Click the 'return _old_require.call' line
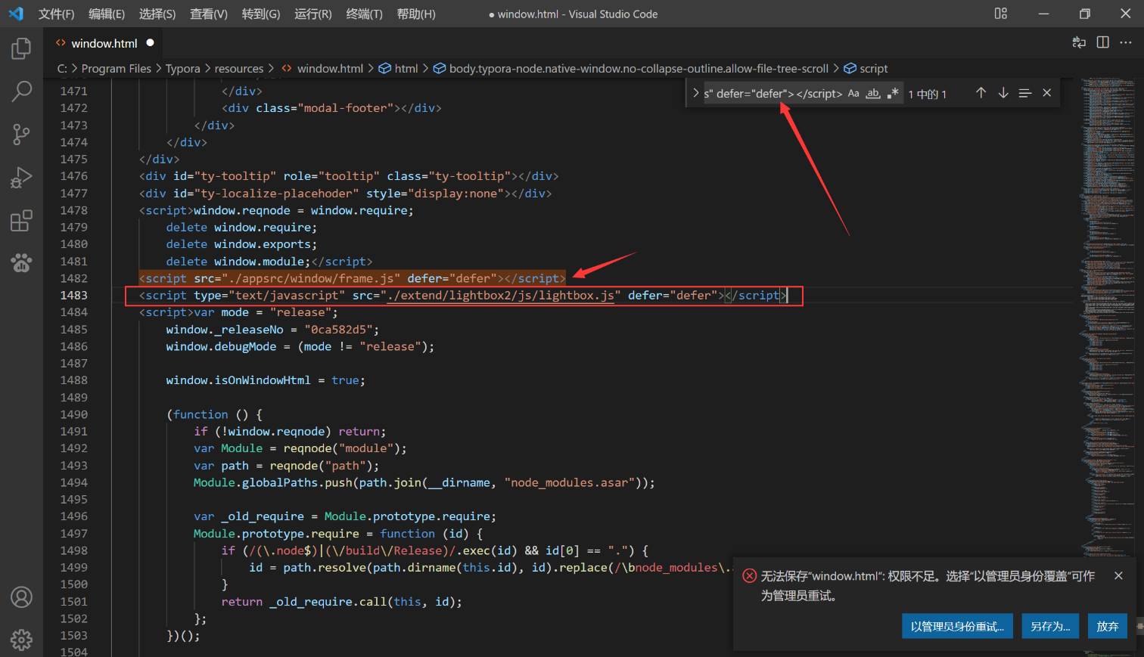Viewport: 1144px width, 657px height. [341, 602]
